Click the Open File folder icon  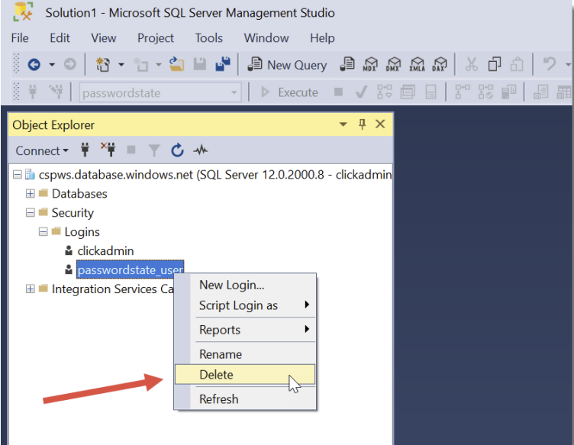pos(177,64)
